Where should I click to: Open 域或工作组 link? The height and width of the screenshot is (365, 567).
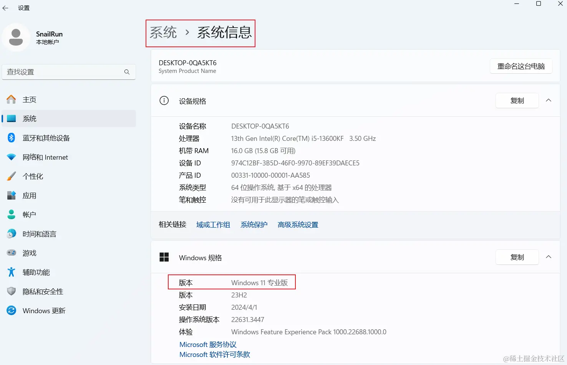point(213,225)
